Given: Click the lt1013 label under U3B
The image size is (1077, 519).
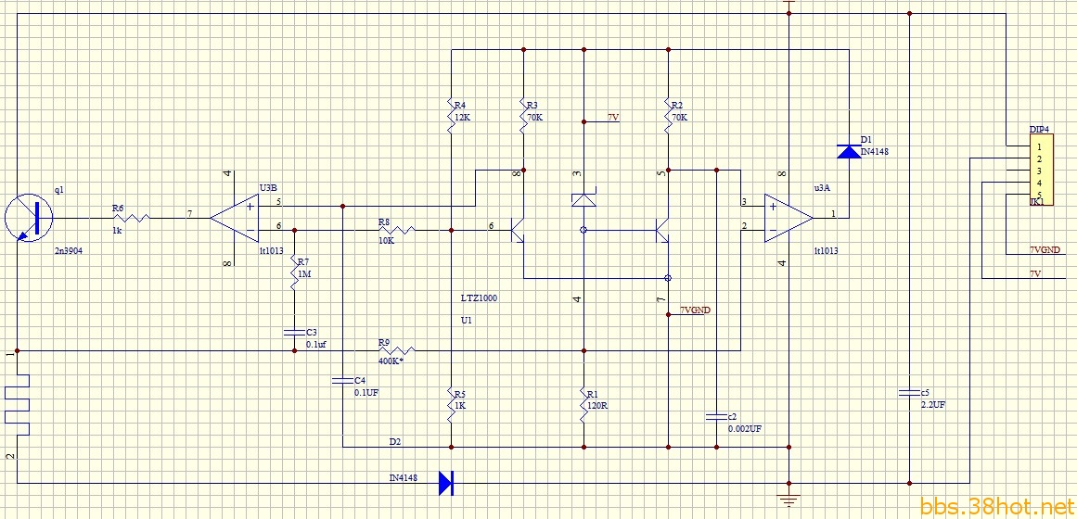Looking at the screenshot, I should pyautogui.click(x=271, y=251).
